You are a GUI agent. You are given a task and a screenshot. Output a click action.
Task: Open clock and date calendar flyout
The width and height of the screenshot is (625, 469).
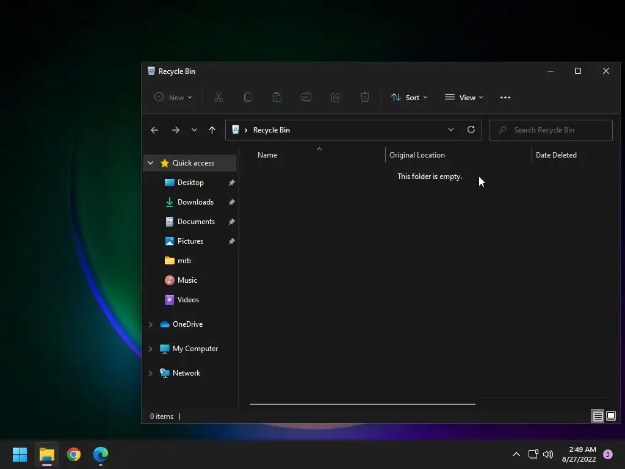[x=579, y=454]
